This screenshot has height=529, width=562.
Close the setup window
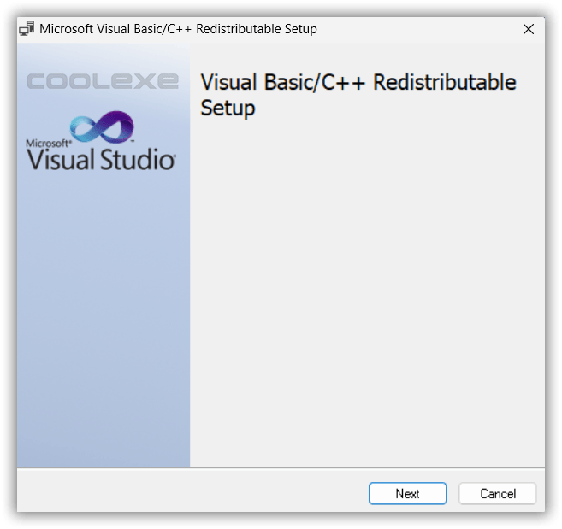(528, 29)
